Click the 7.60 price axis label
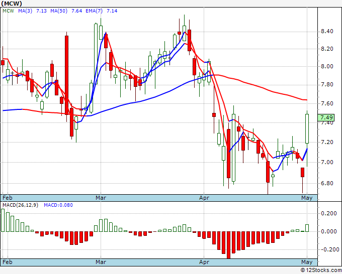 coord(327,103)
